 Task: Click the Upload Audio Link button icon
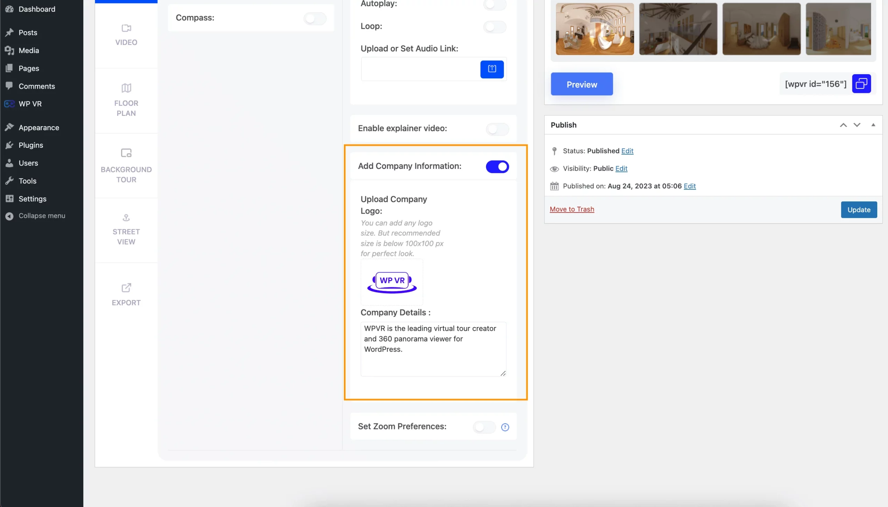pyautogui.click(x=492, y=68)
